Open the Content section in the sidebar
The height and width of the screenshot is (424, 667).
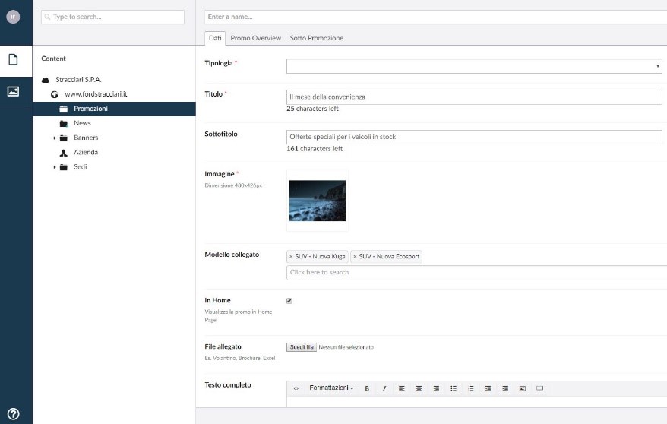13,60
